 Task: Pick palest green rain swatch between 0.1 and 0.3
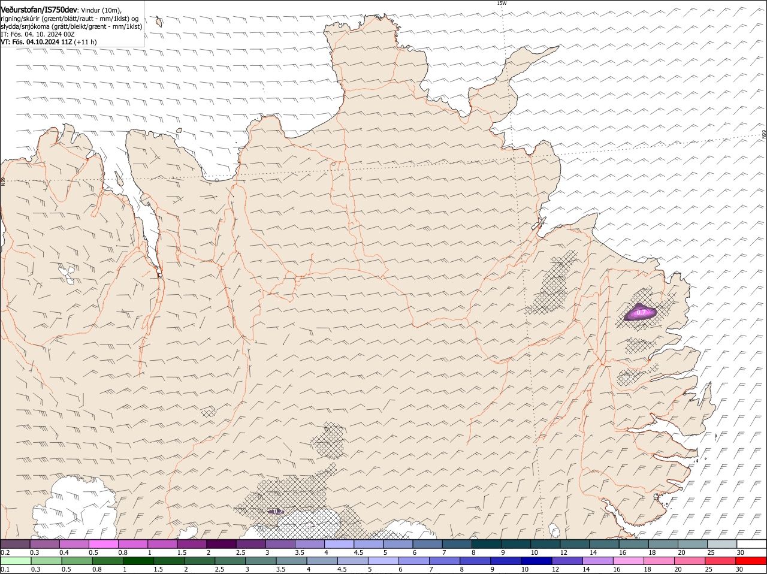[15, 561]
